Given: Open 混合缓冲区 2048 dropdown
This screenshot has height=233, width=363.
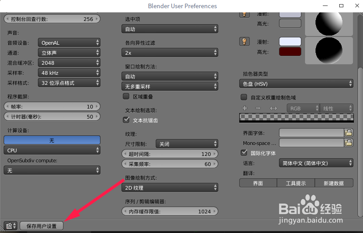Looking at the screenshot, I should tap(69, 62).
